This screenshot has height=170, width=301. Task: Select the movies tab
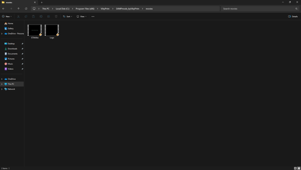pyautogui.click(x=19, y=2)
